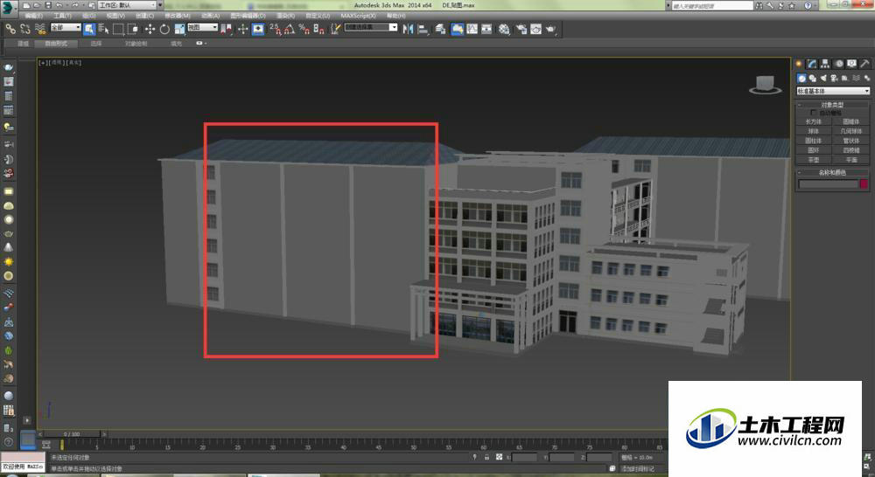This screenshot has width=875, height=477.
Task: Activate the Select and Rotate tool
Action: point(164,29)
